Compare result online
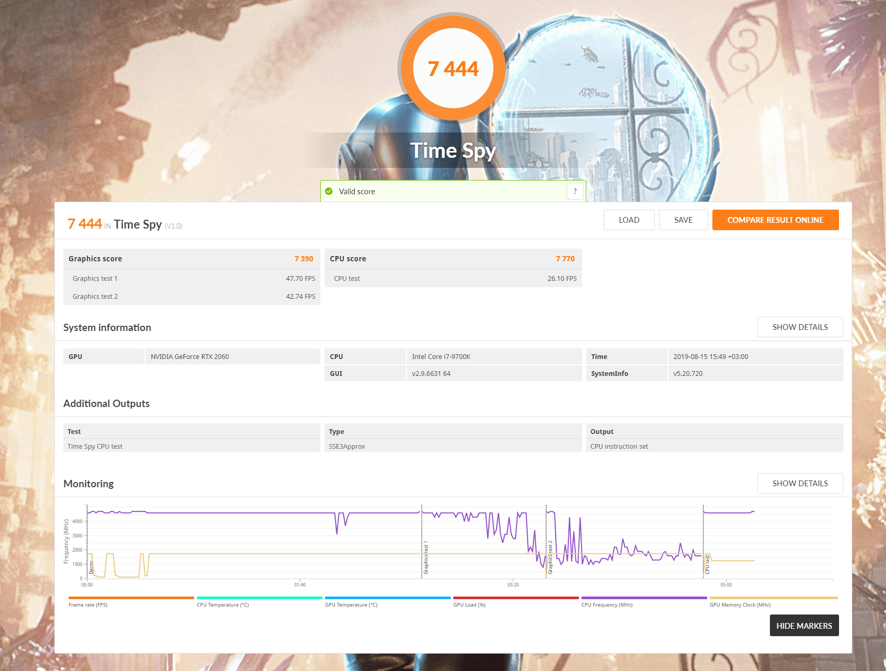The width and height of the screenshot is (886, 671). (775, 220)
